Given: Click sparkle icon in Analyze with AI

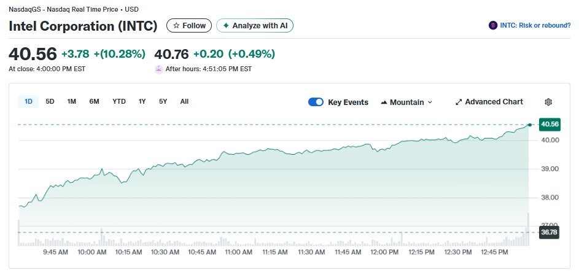Looking at the screenshot, I should 226,26.
